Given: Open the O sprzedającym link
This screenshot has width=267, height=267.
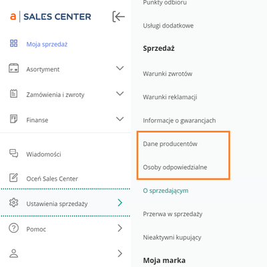Looking at the screenshot, I should click(x=166, y=191).
